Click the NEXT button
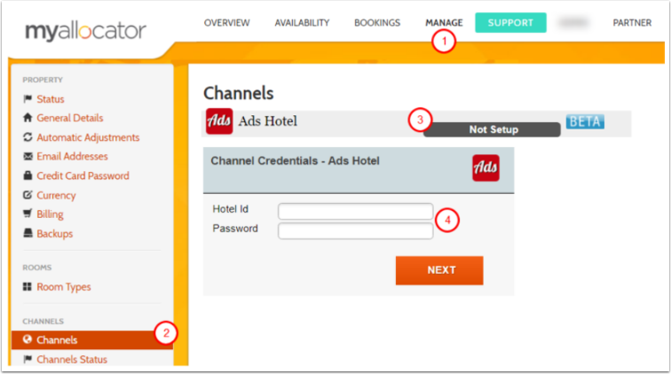 click(x=439, y=270)
